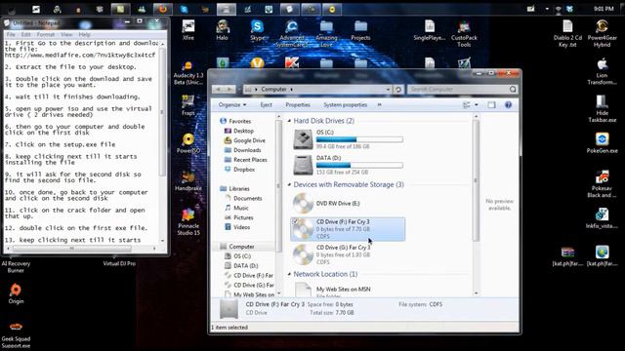Click the Explorer back navigation button
The image size is (625, 351).
(218, 89)
